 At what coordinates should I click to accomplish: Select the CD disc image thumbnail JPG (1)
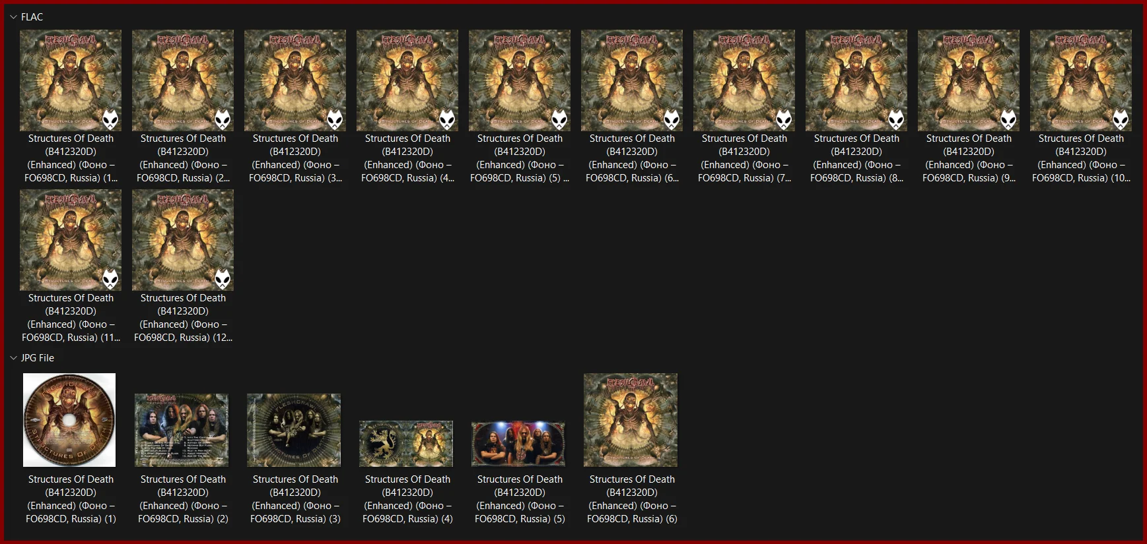69,420
